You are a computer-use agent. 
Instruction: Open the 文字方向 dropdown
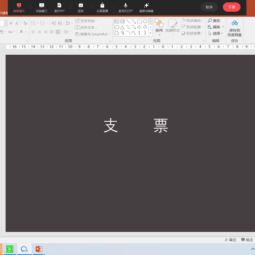(x=86, y=21)
